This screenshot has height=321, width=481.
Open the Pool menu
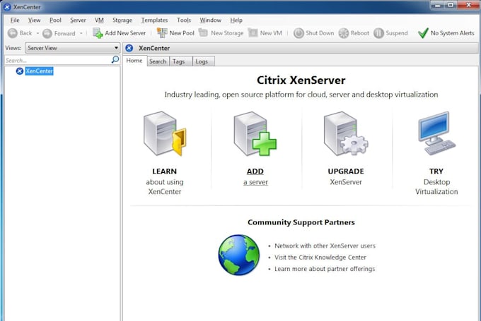click(55, 20)
